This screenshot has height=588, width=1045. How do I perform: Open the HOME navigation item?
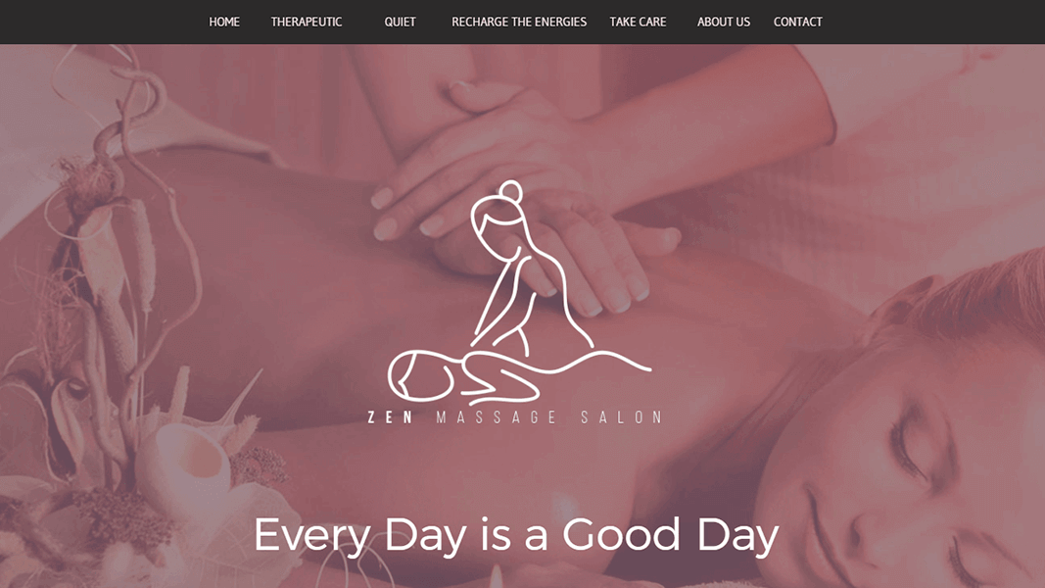(224, 22)
